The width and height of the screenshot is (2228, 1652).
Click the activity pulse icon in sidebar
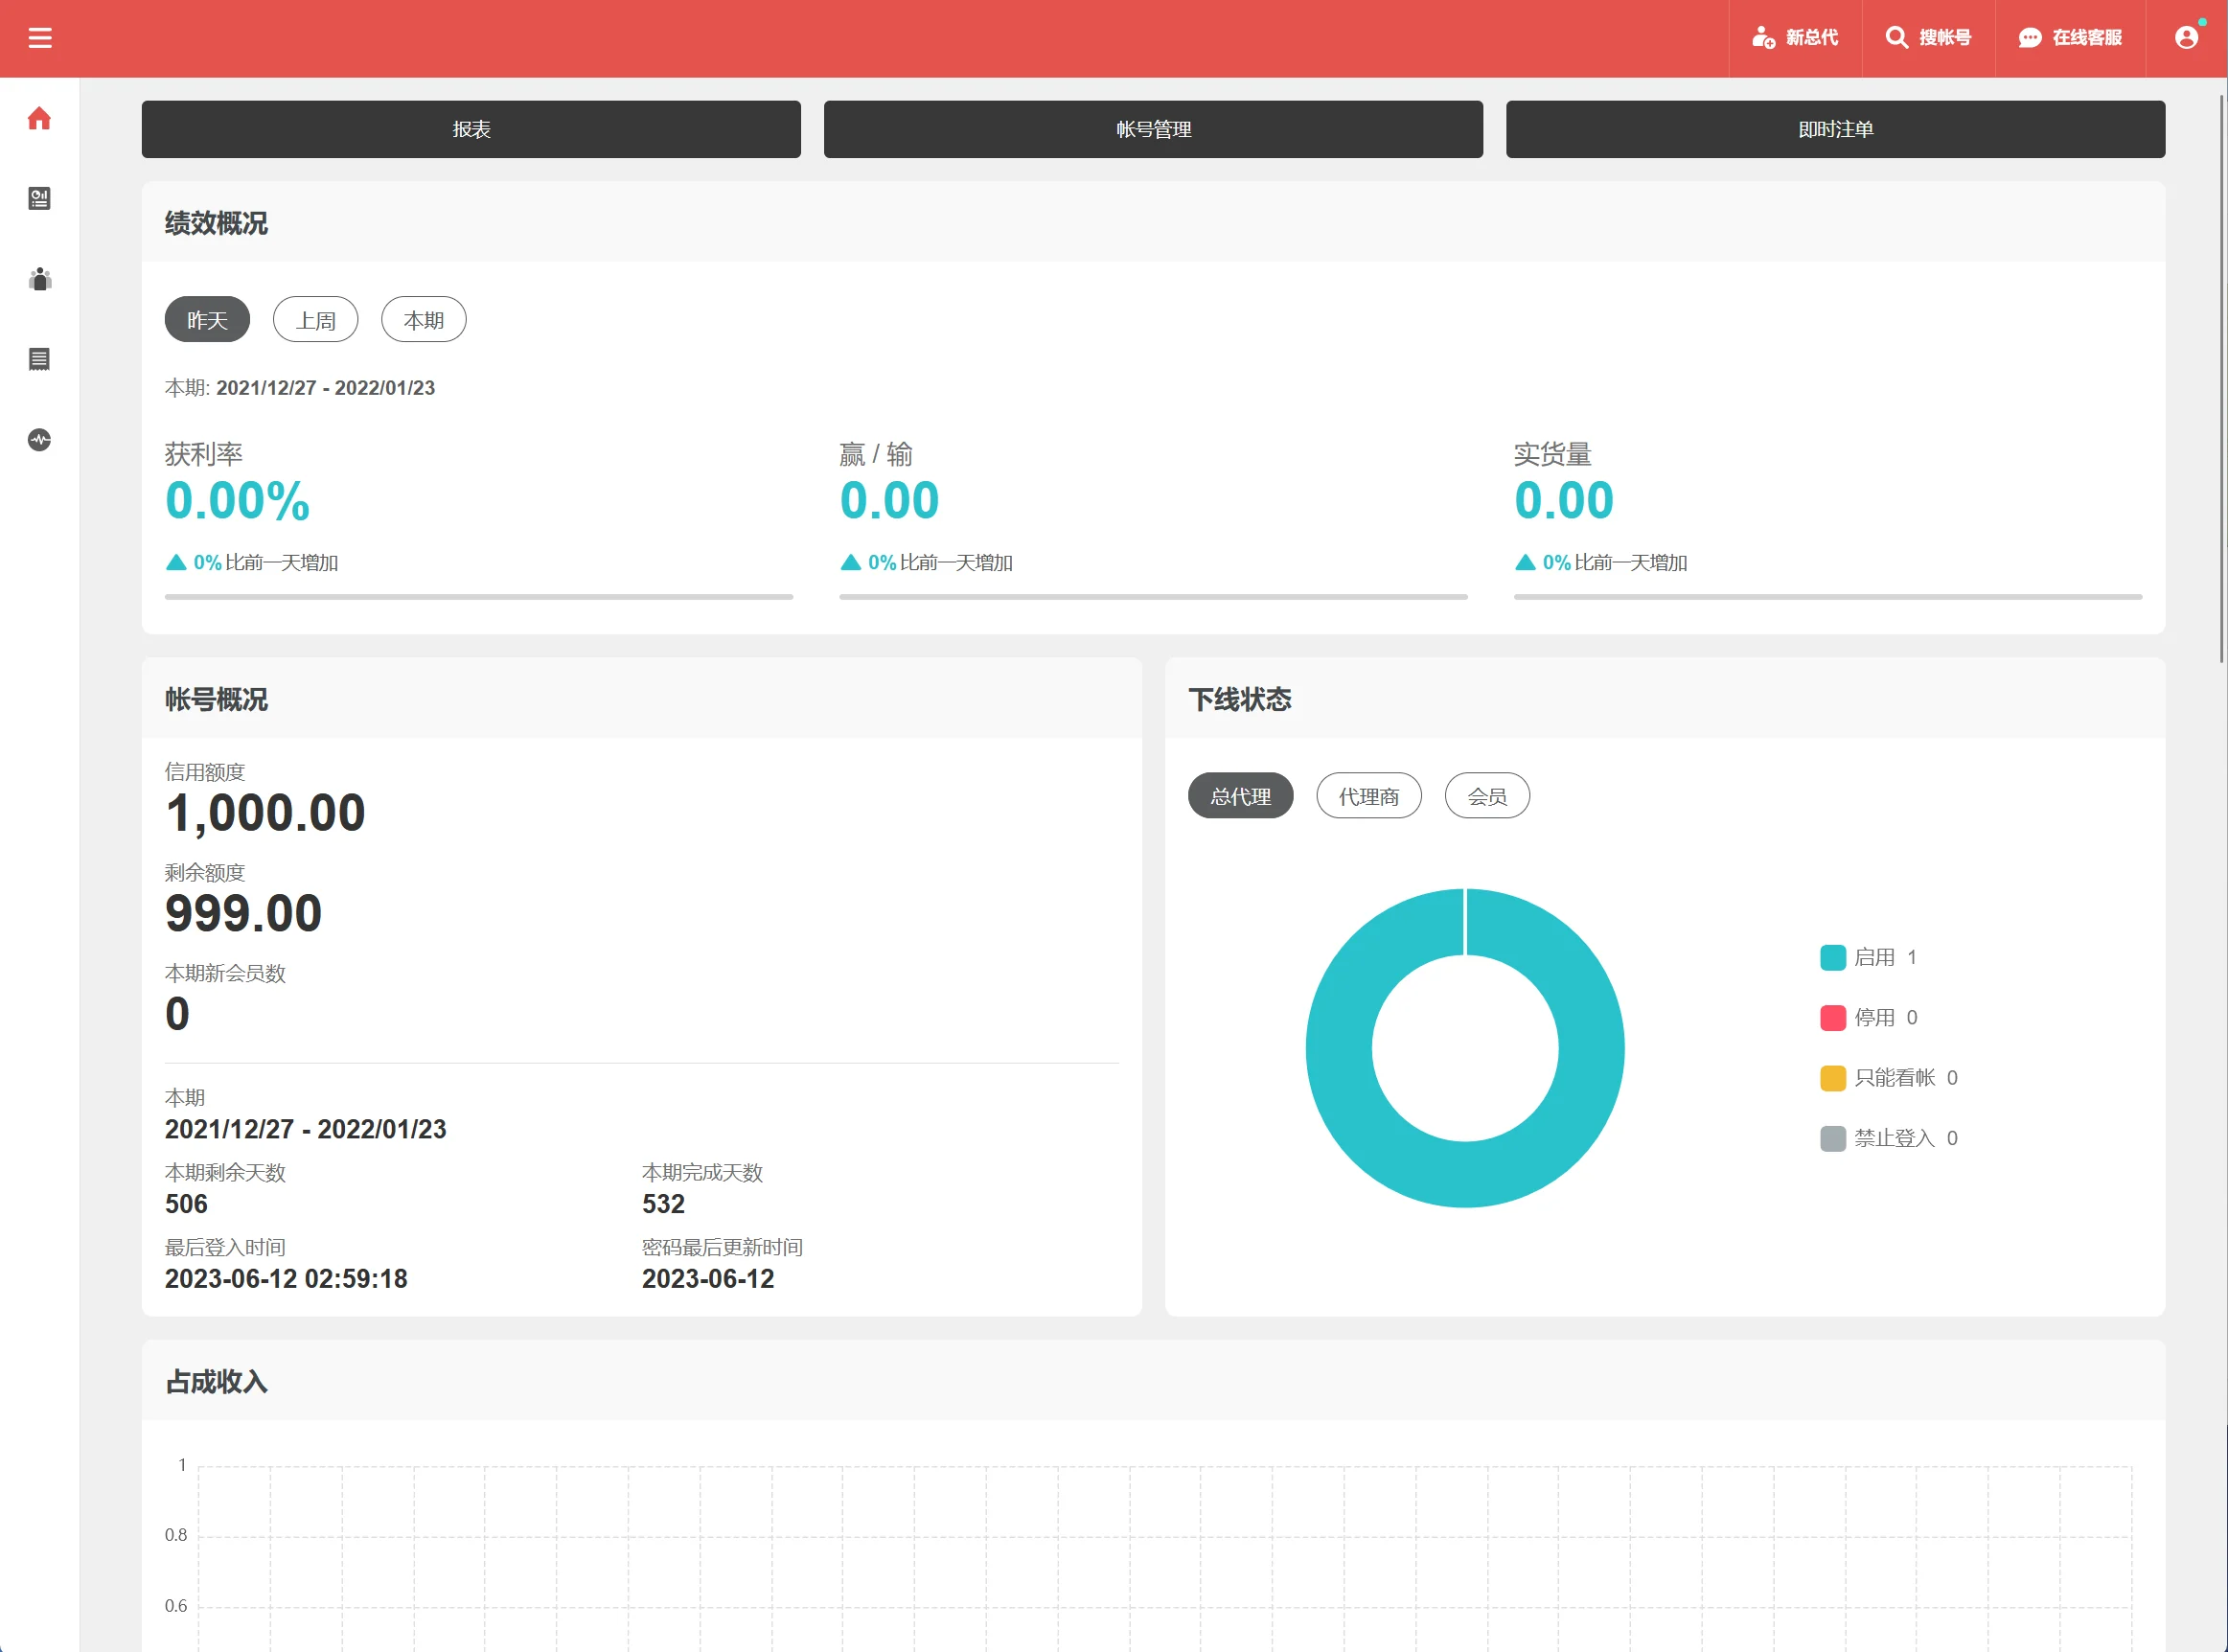(x=39, y=440)
